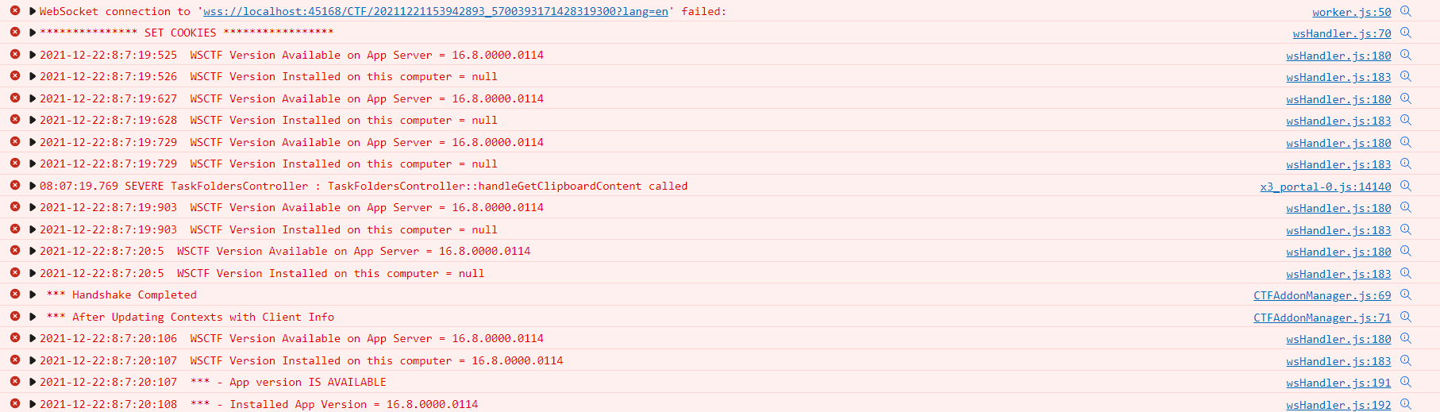Click magnifier icon beside CTFAddonManager.js:69
This screenshot has height=412, width=1440.
click(1405, 295)
